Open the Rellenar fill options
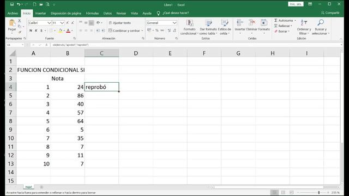Image resolution: width=349 pixels, height=196 pixels. (283, 26)
